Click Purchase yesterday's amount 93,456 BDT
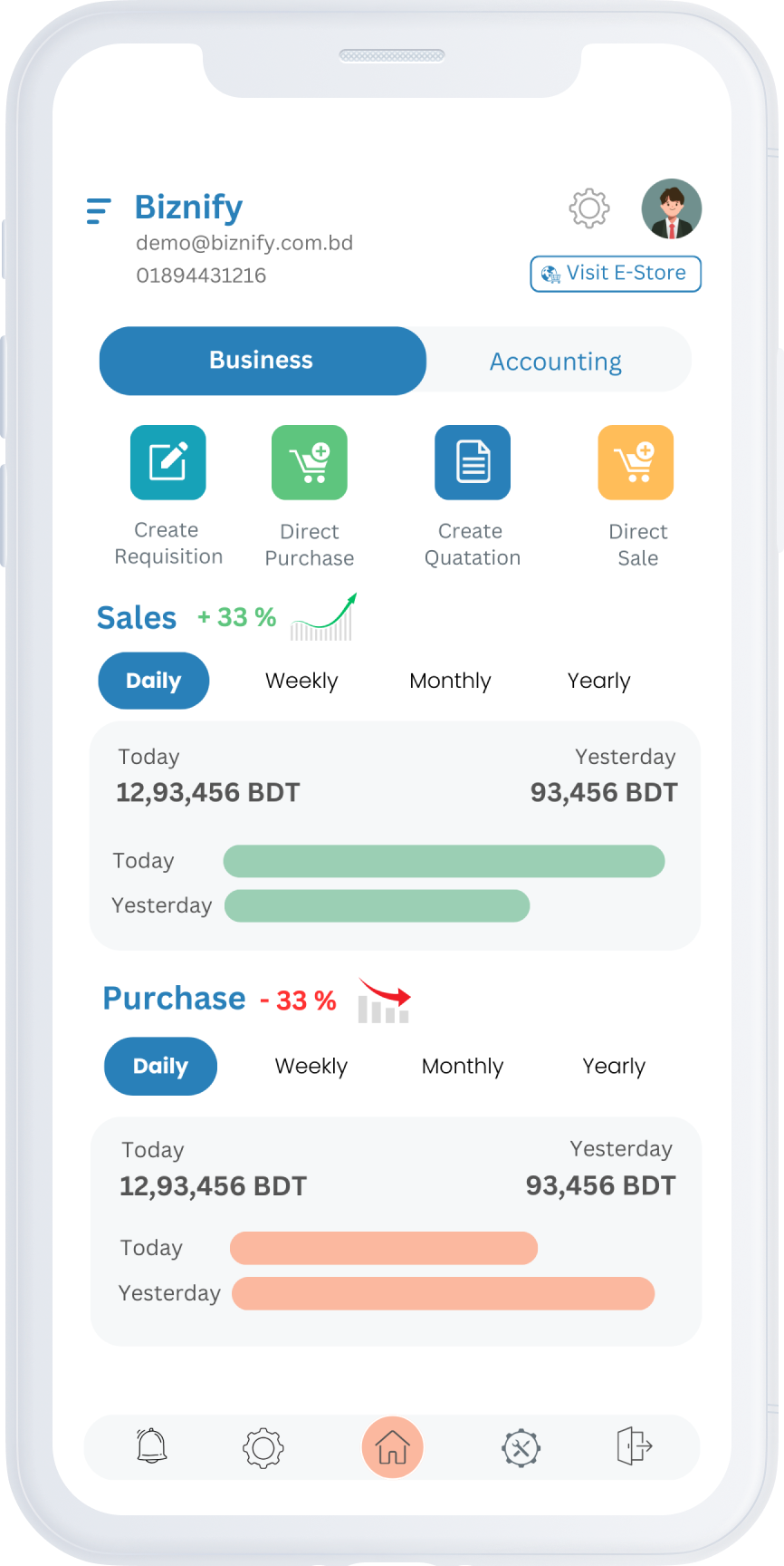Screen dimensions: 784x1566 tap(601, 1185)
